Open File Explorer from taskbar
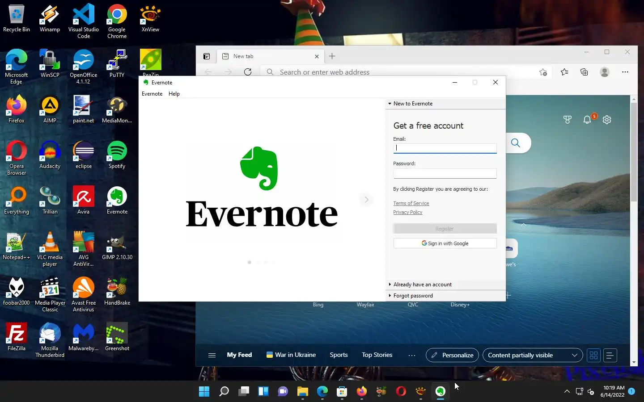 click(303, 391)
